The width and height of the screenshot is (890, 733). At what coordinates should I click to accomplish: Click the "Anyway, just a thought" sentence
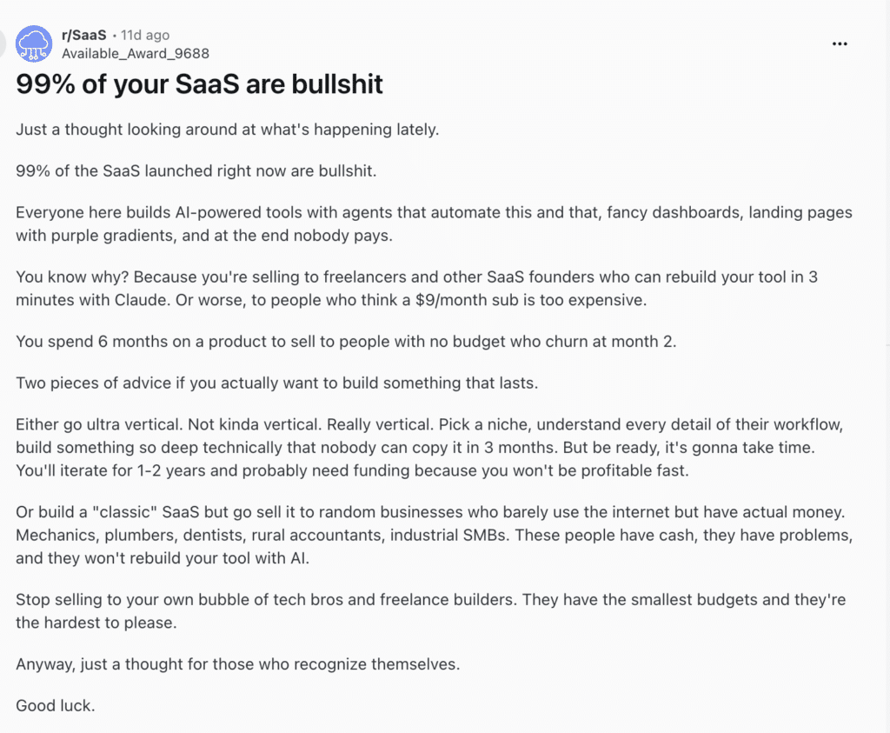tap(237, 664)
